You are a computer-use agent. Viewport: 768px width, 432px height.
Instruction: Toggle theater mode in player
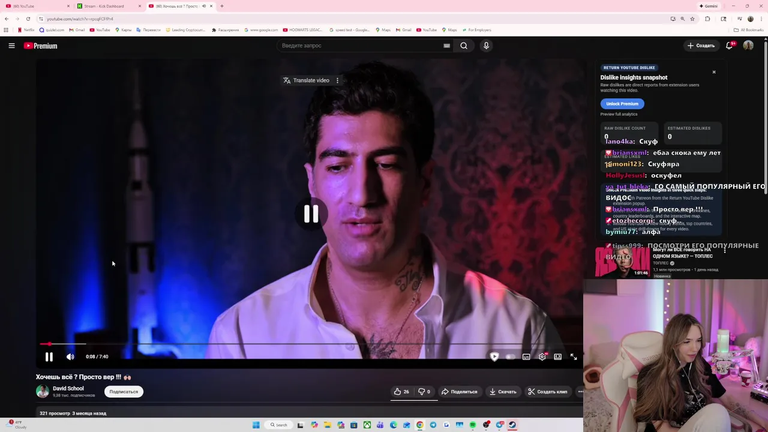point(558,357)
